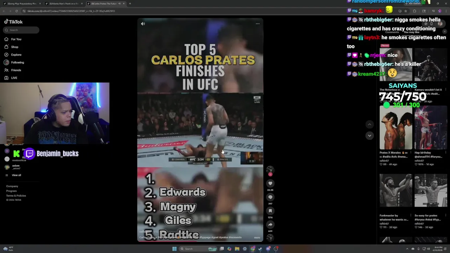Screen dimensions: 450x253
Task: Switch to the omg #fyp browser tab
Action: tap(22, 4)
